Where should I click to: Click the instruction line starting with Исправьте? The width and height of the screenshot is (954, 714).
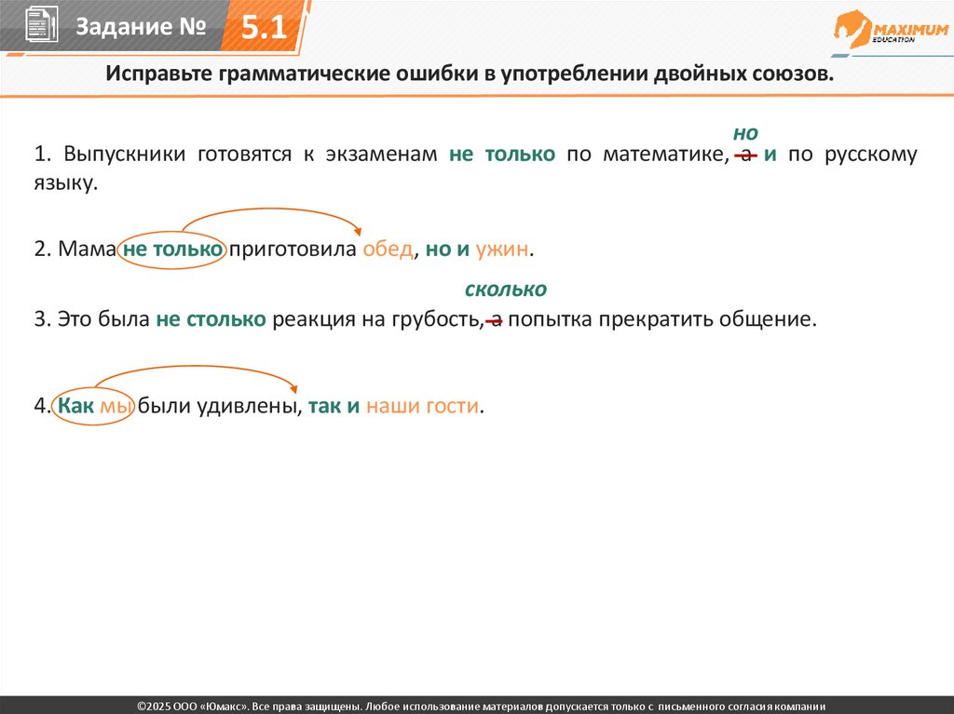[x=470, y=74]
